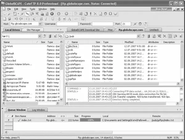Image resolution: width=185 pixels, height=140 pixels.
Task: Click the highlighted Disconnect toolbar icon
Action: (x=27, y=14)
